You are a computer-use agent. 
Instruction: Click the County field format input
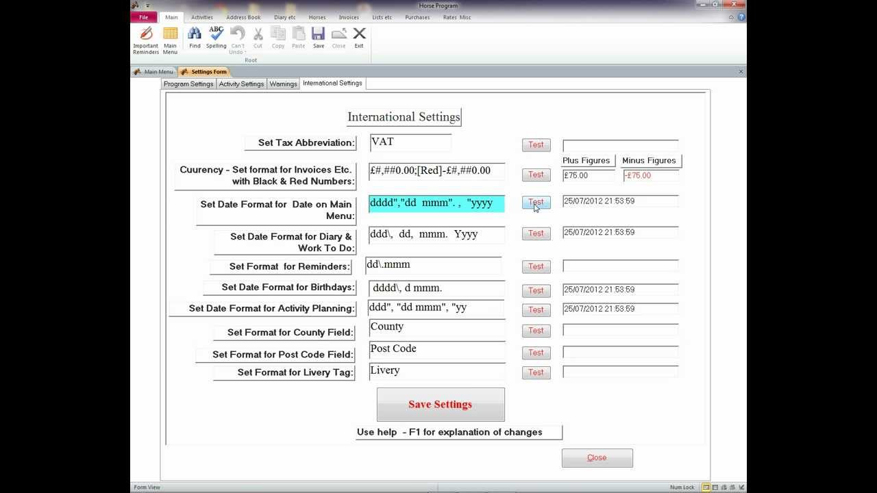click(x=436, y=329)
